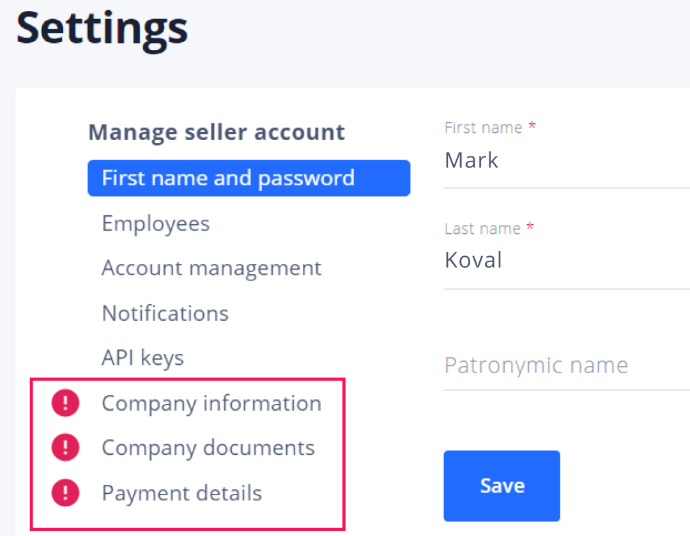Click the warning icon beside Company information
The height and width of the screenshot is (536, 690).
65,404
